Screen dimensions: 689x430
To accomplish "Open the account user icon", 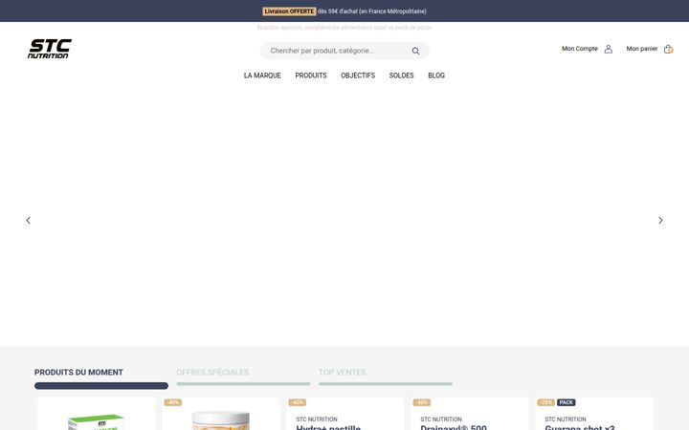I will 609,49.
